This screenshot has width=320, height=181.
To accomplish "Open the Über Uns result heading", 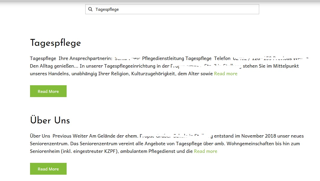I will coord(50,120).
